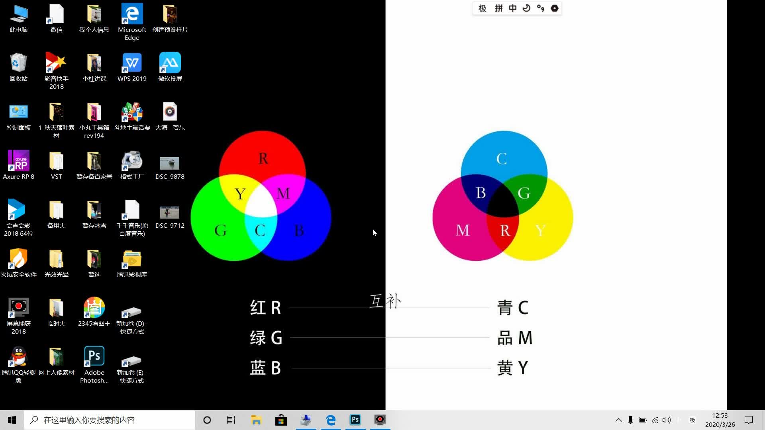Screen dimensions: 765x430
Task: Select WPS 2019 desktop icon
Action: pyautogui.click(x=132, y=63)
